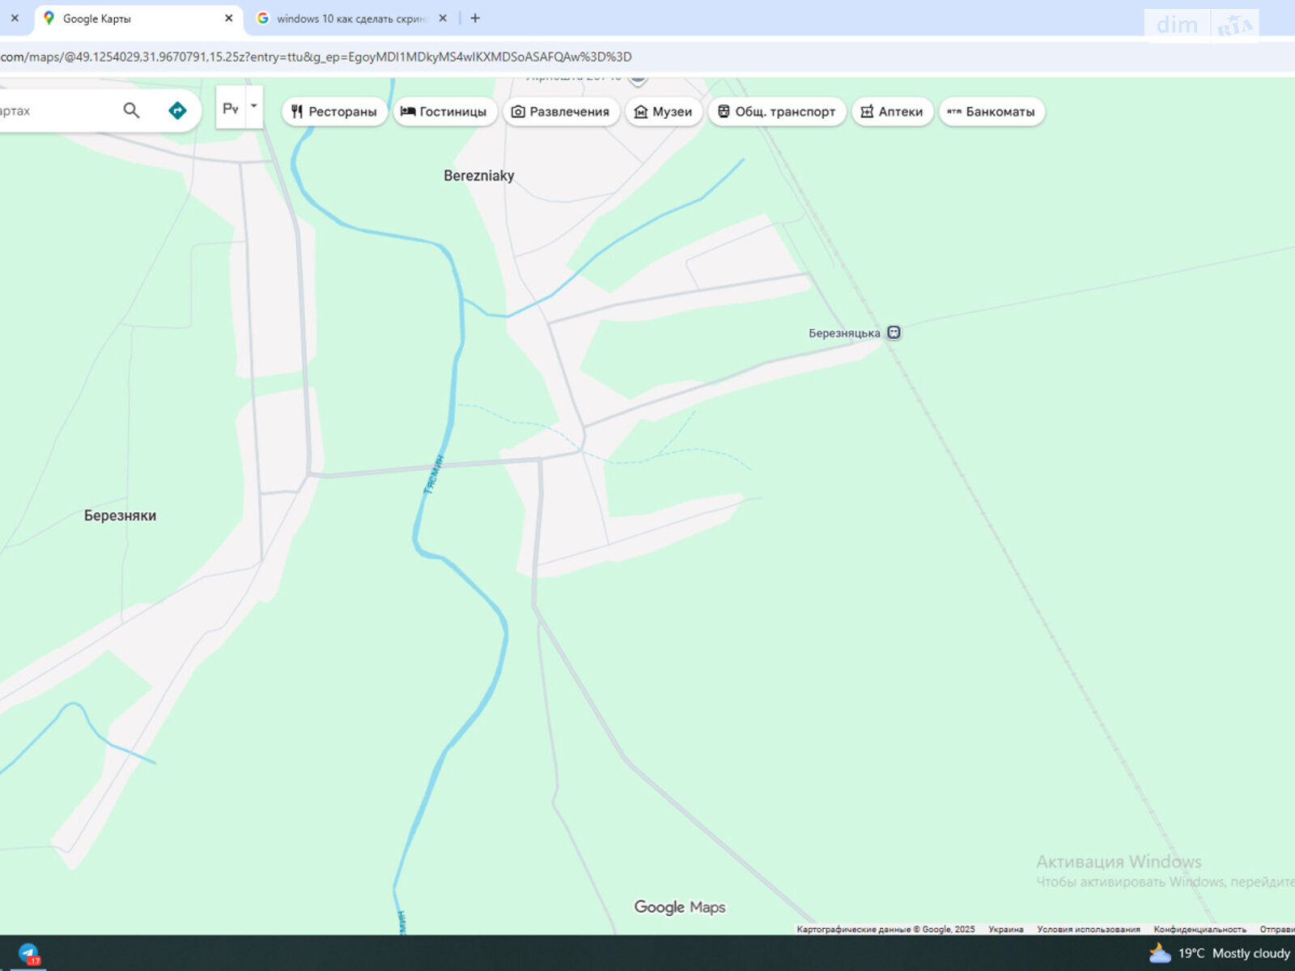
Task: Open directions with the blue arrow icon
Action: (177, 111)
